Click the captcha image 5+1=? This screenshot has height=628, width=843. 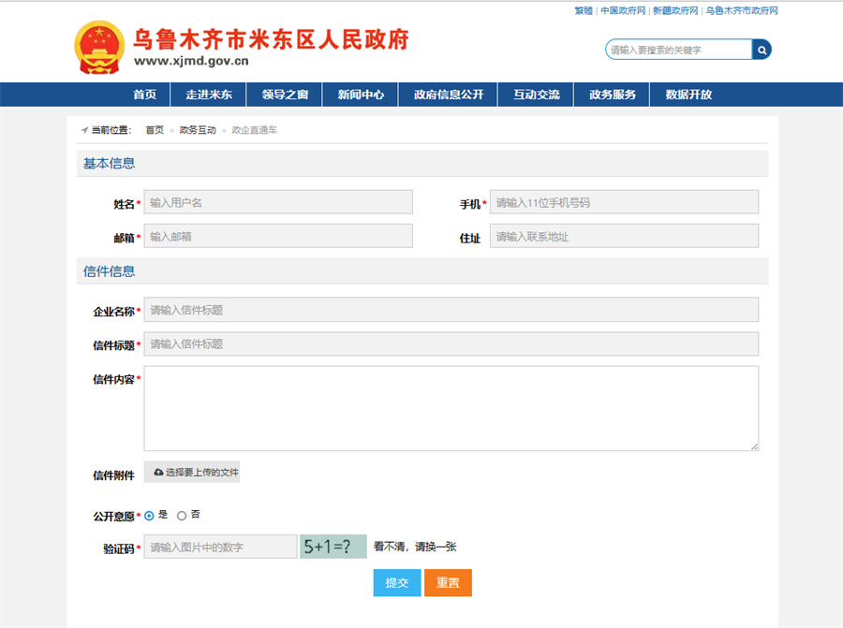pos(333,547)
